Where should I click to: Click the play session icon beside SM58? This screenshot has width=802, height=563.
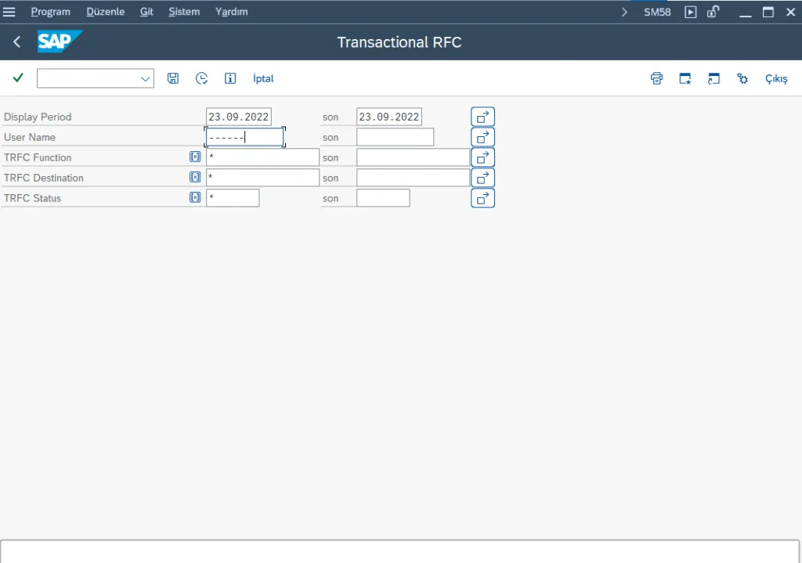[691, 12]
